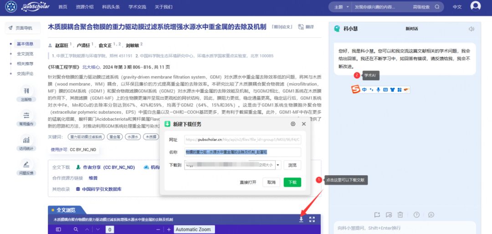
Task: Open the user avatar profile
Action: pos(475,6)
